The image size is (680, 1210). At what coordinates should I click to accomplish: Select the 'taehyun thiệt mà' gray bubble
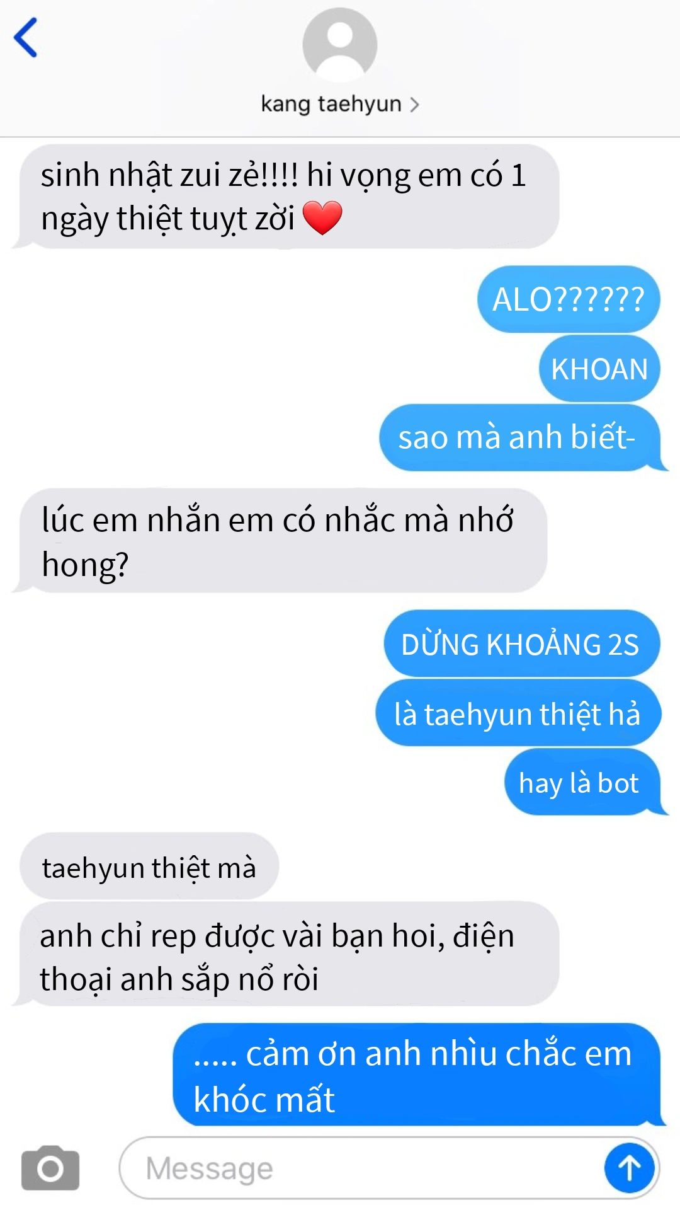pyautogui.click(x=149, y=867)
